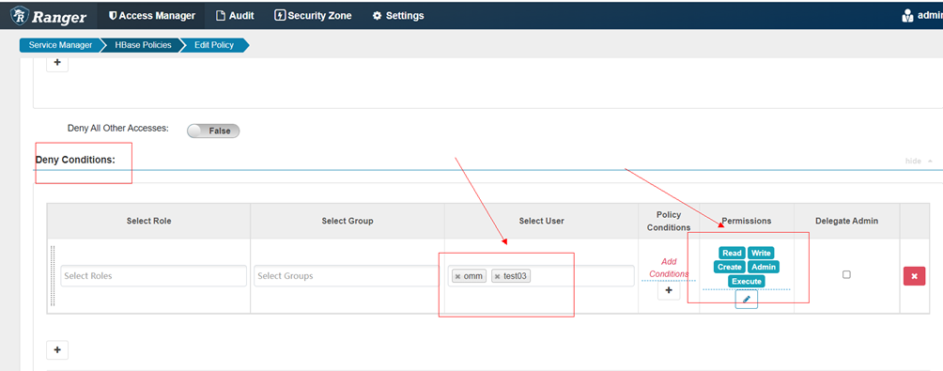Viewport: 943px width, 371px height.
Task: Open the Audit tab
Action: 235,16
